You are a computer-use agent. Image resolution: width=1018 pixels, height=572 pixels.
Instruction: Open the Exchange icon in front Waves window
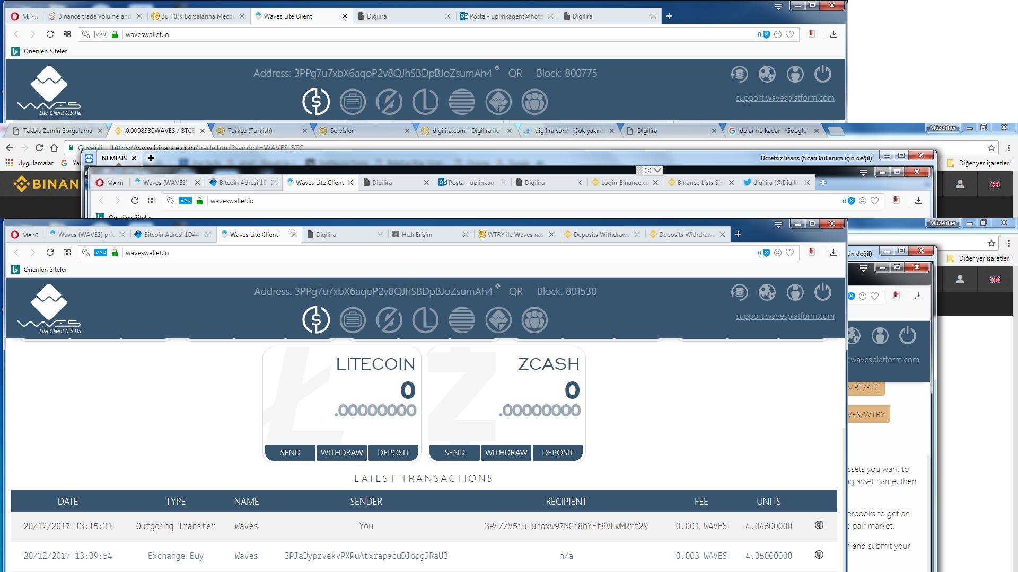point(389,320)
